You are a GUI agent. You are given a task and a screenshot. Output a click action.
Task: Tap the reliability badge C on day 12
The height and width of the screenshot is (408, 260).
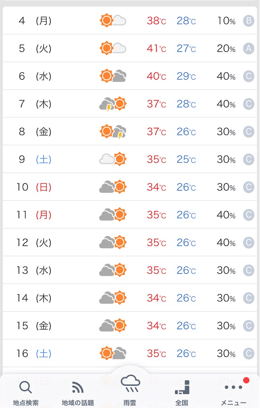coord(248,243)
